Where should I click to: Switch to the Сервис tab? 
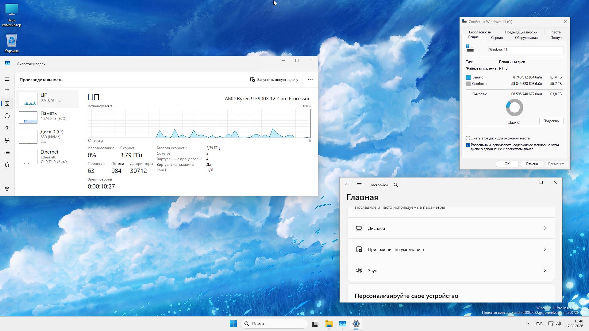(x=497, y=38)
